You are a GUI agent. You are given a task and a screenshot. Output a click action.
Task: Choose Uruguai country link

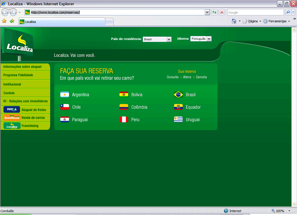click(x=193, y=120)
